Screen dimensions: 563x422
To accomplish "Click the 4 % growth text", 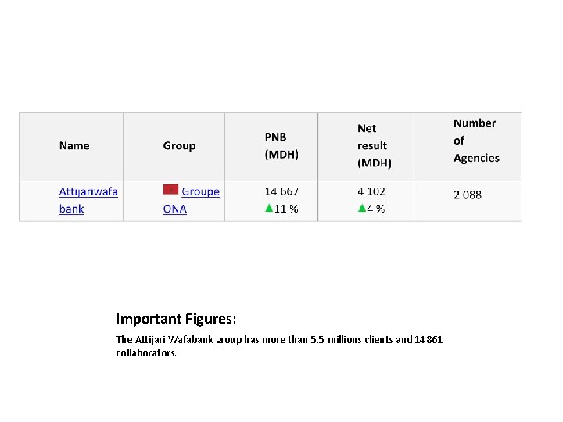I will pyautogui.click(x=375, y=209).
